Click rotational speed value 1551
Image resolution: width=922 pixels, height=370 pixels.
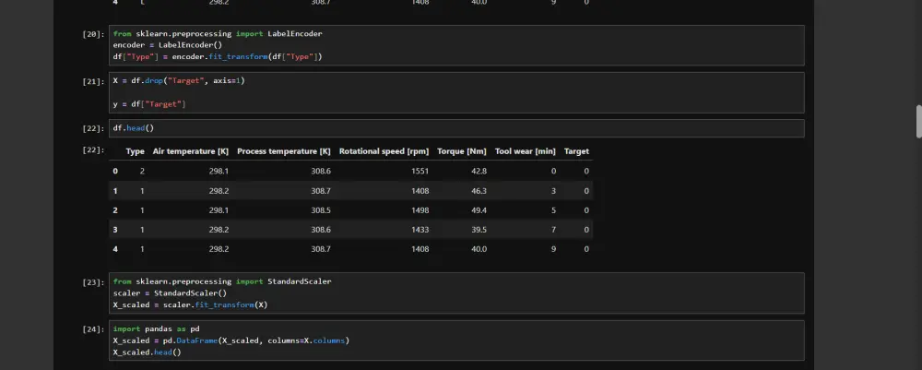pos(420,172)
